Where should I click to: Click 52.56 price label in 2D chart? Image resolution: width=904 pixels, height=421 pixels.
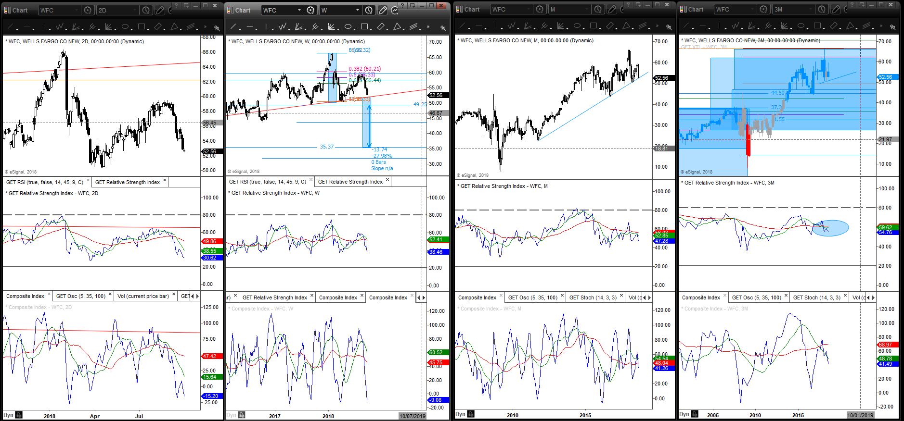212,151
